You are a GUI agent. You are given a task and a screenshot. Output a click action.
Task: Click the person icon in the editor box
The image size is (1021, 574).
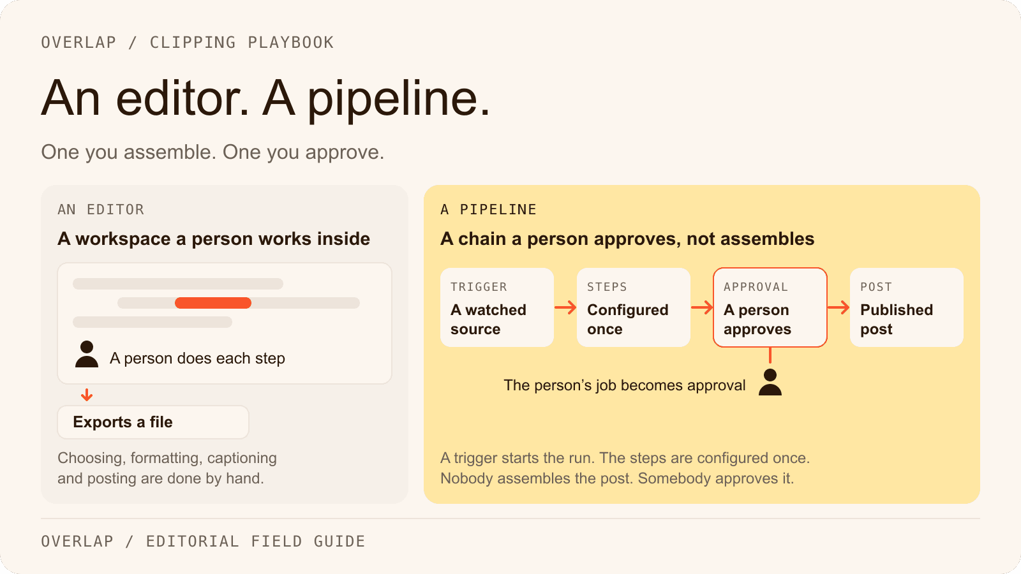[x=87, y=354]
